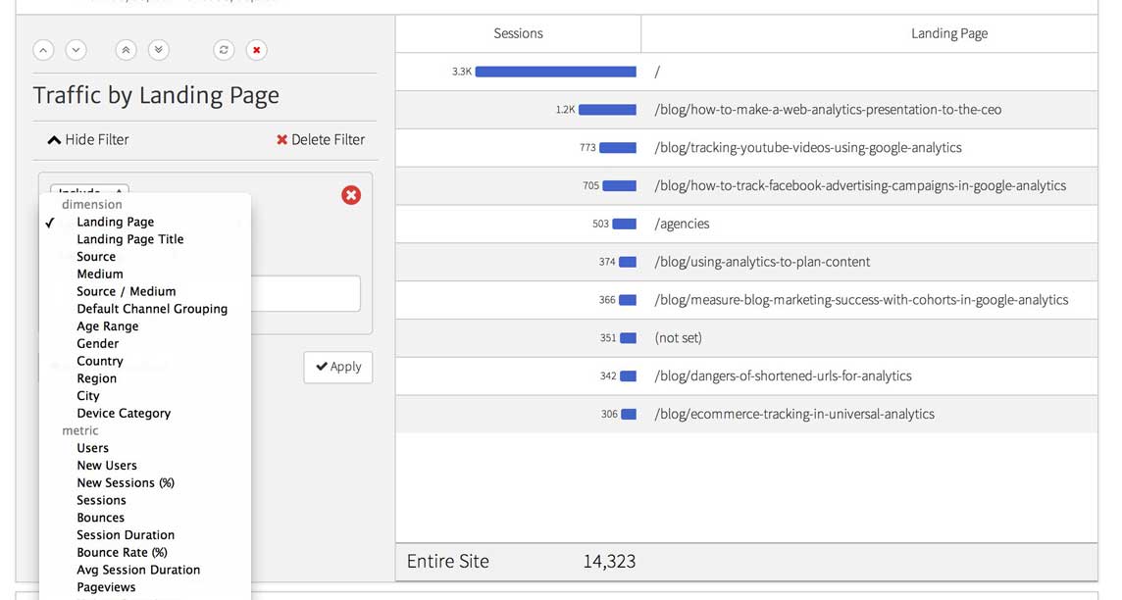Select the checked Landing Page option
The width and height of the screenshot is (1122, 600).
(115, 223)
